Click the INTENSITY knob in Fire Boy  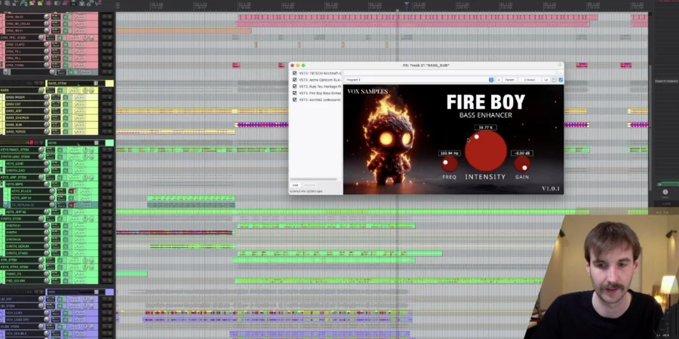(485, 151)
